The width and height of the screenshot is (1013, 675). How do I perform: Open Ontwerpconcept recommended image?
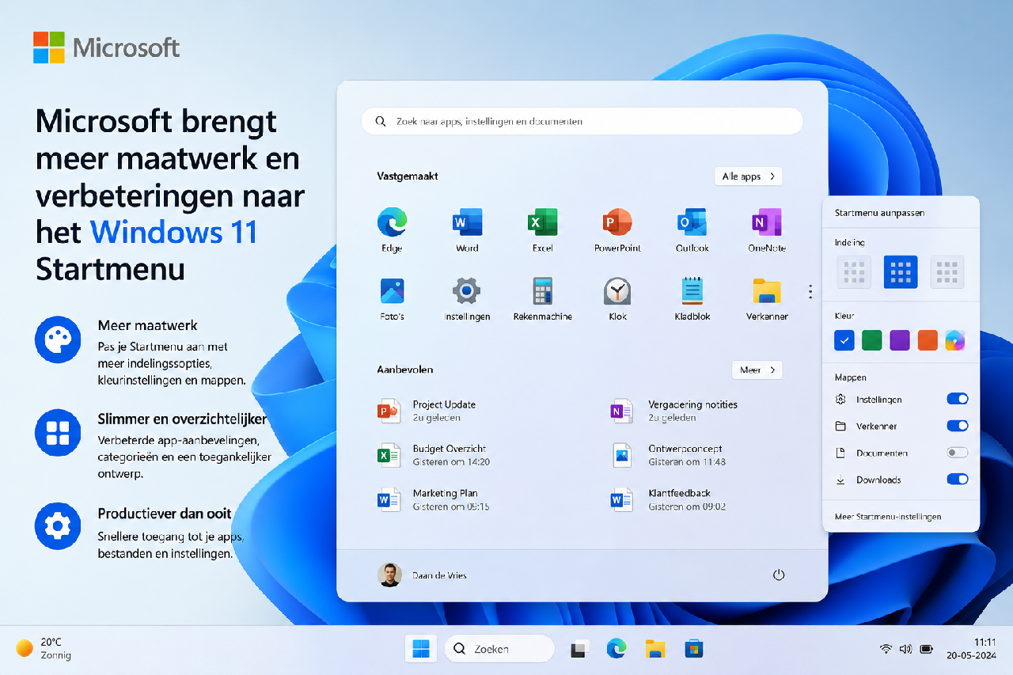[x=668, y=455]
